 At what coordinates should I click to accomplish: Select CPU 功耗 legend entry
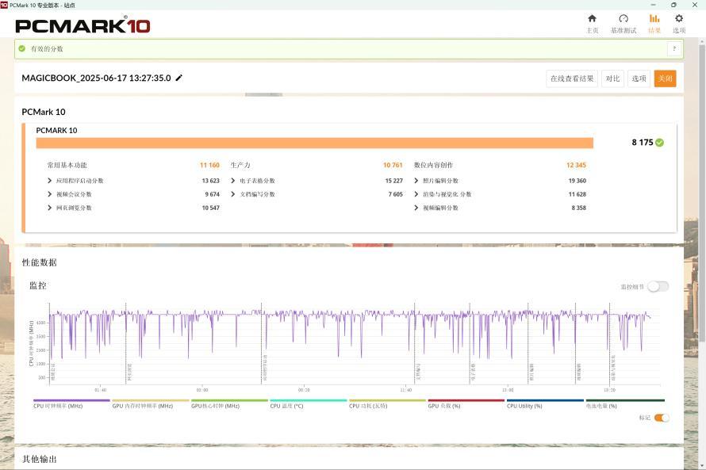[x=387, y=403]
